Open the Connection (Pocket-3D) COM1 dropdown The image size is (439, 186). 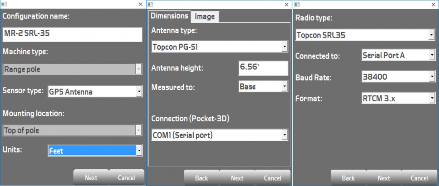[x=219, y=135]
